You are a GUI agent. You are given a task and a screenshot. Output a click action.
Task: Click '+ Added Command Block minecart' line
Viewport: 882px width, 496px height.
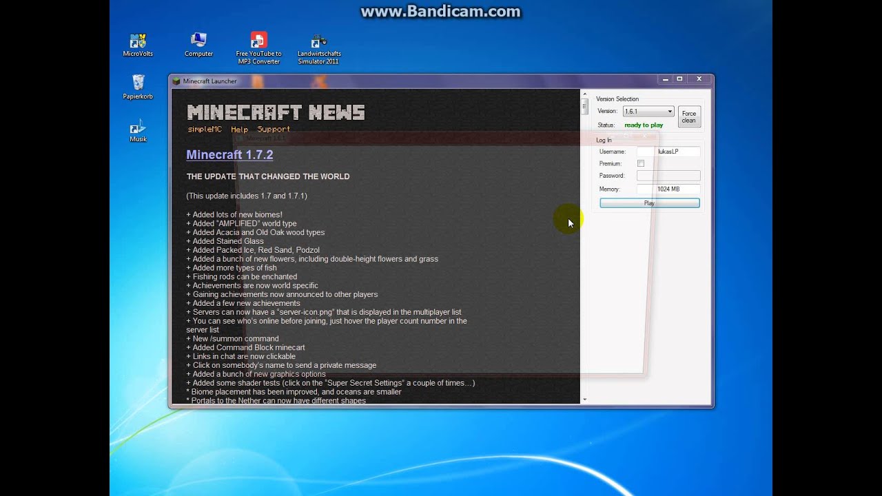coord(245,348)
